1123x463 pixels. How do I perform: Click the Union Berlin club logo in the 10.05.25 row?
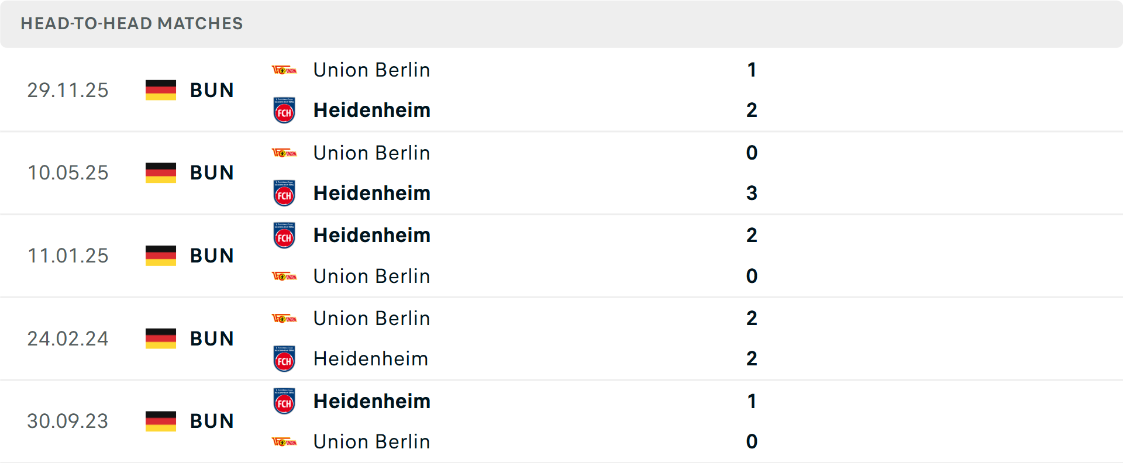284,153
